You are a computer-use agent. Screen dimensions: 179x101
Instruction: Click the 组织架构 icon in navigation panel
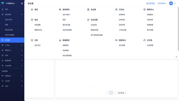tap(60, 10)
